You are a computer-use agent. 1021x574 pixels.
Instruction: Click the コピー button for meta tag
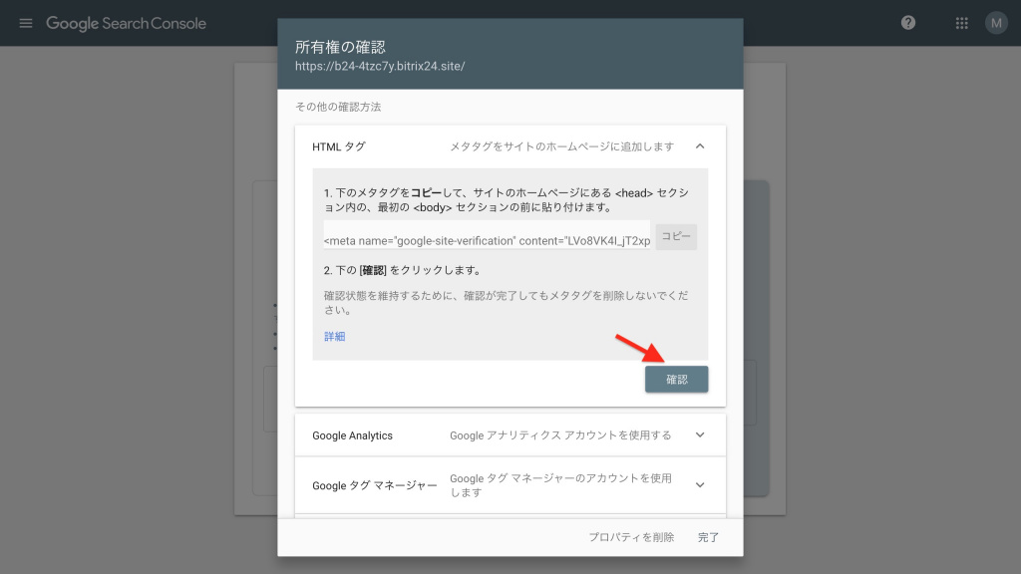coord(676,236)
